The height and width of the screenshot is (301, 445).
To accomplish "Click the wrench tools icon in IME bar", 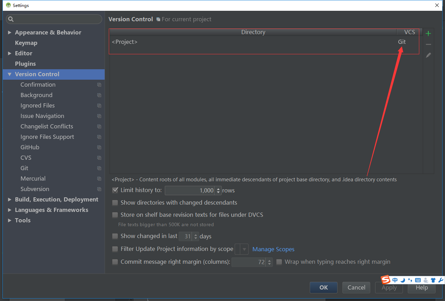I will click(440, 280).
